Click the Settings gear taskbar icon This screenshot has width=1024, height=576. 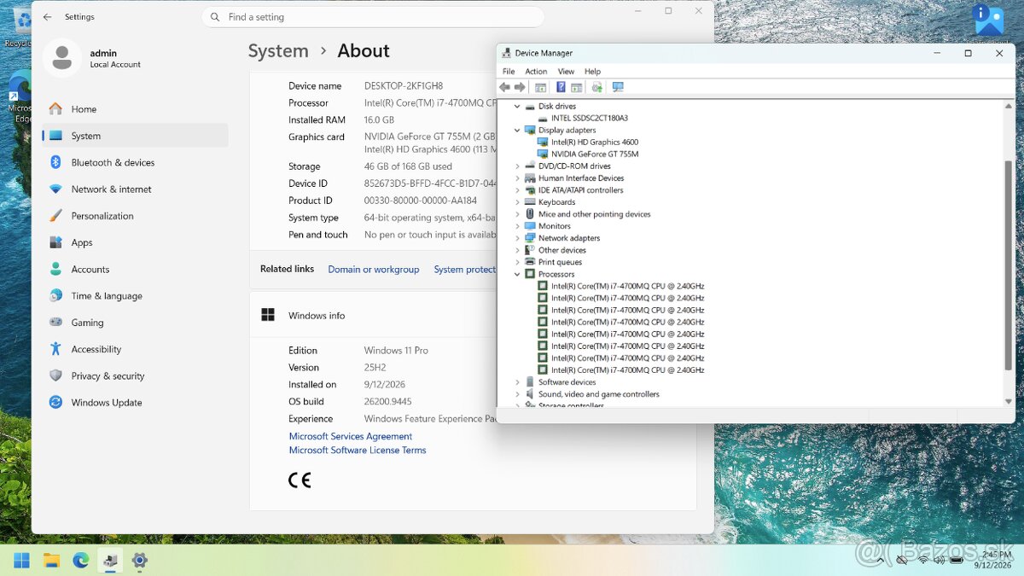point(139,561)
